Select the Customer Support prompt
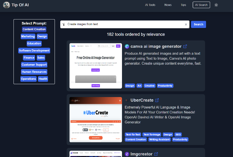 pos(34,65)
